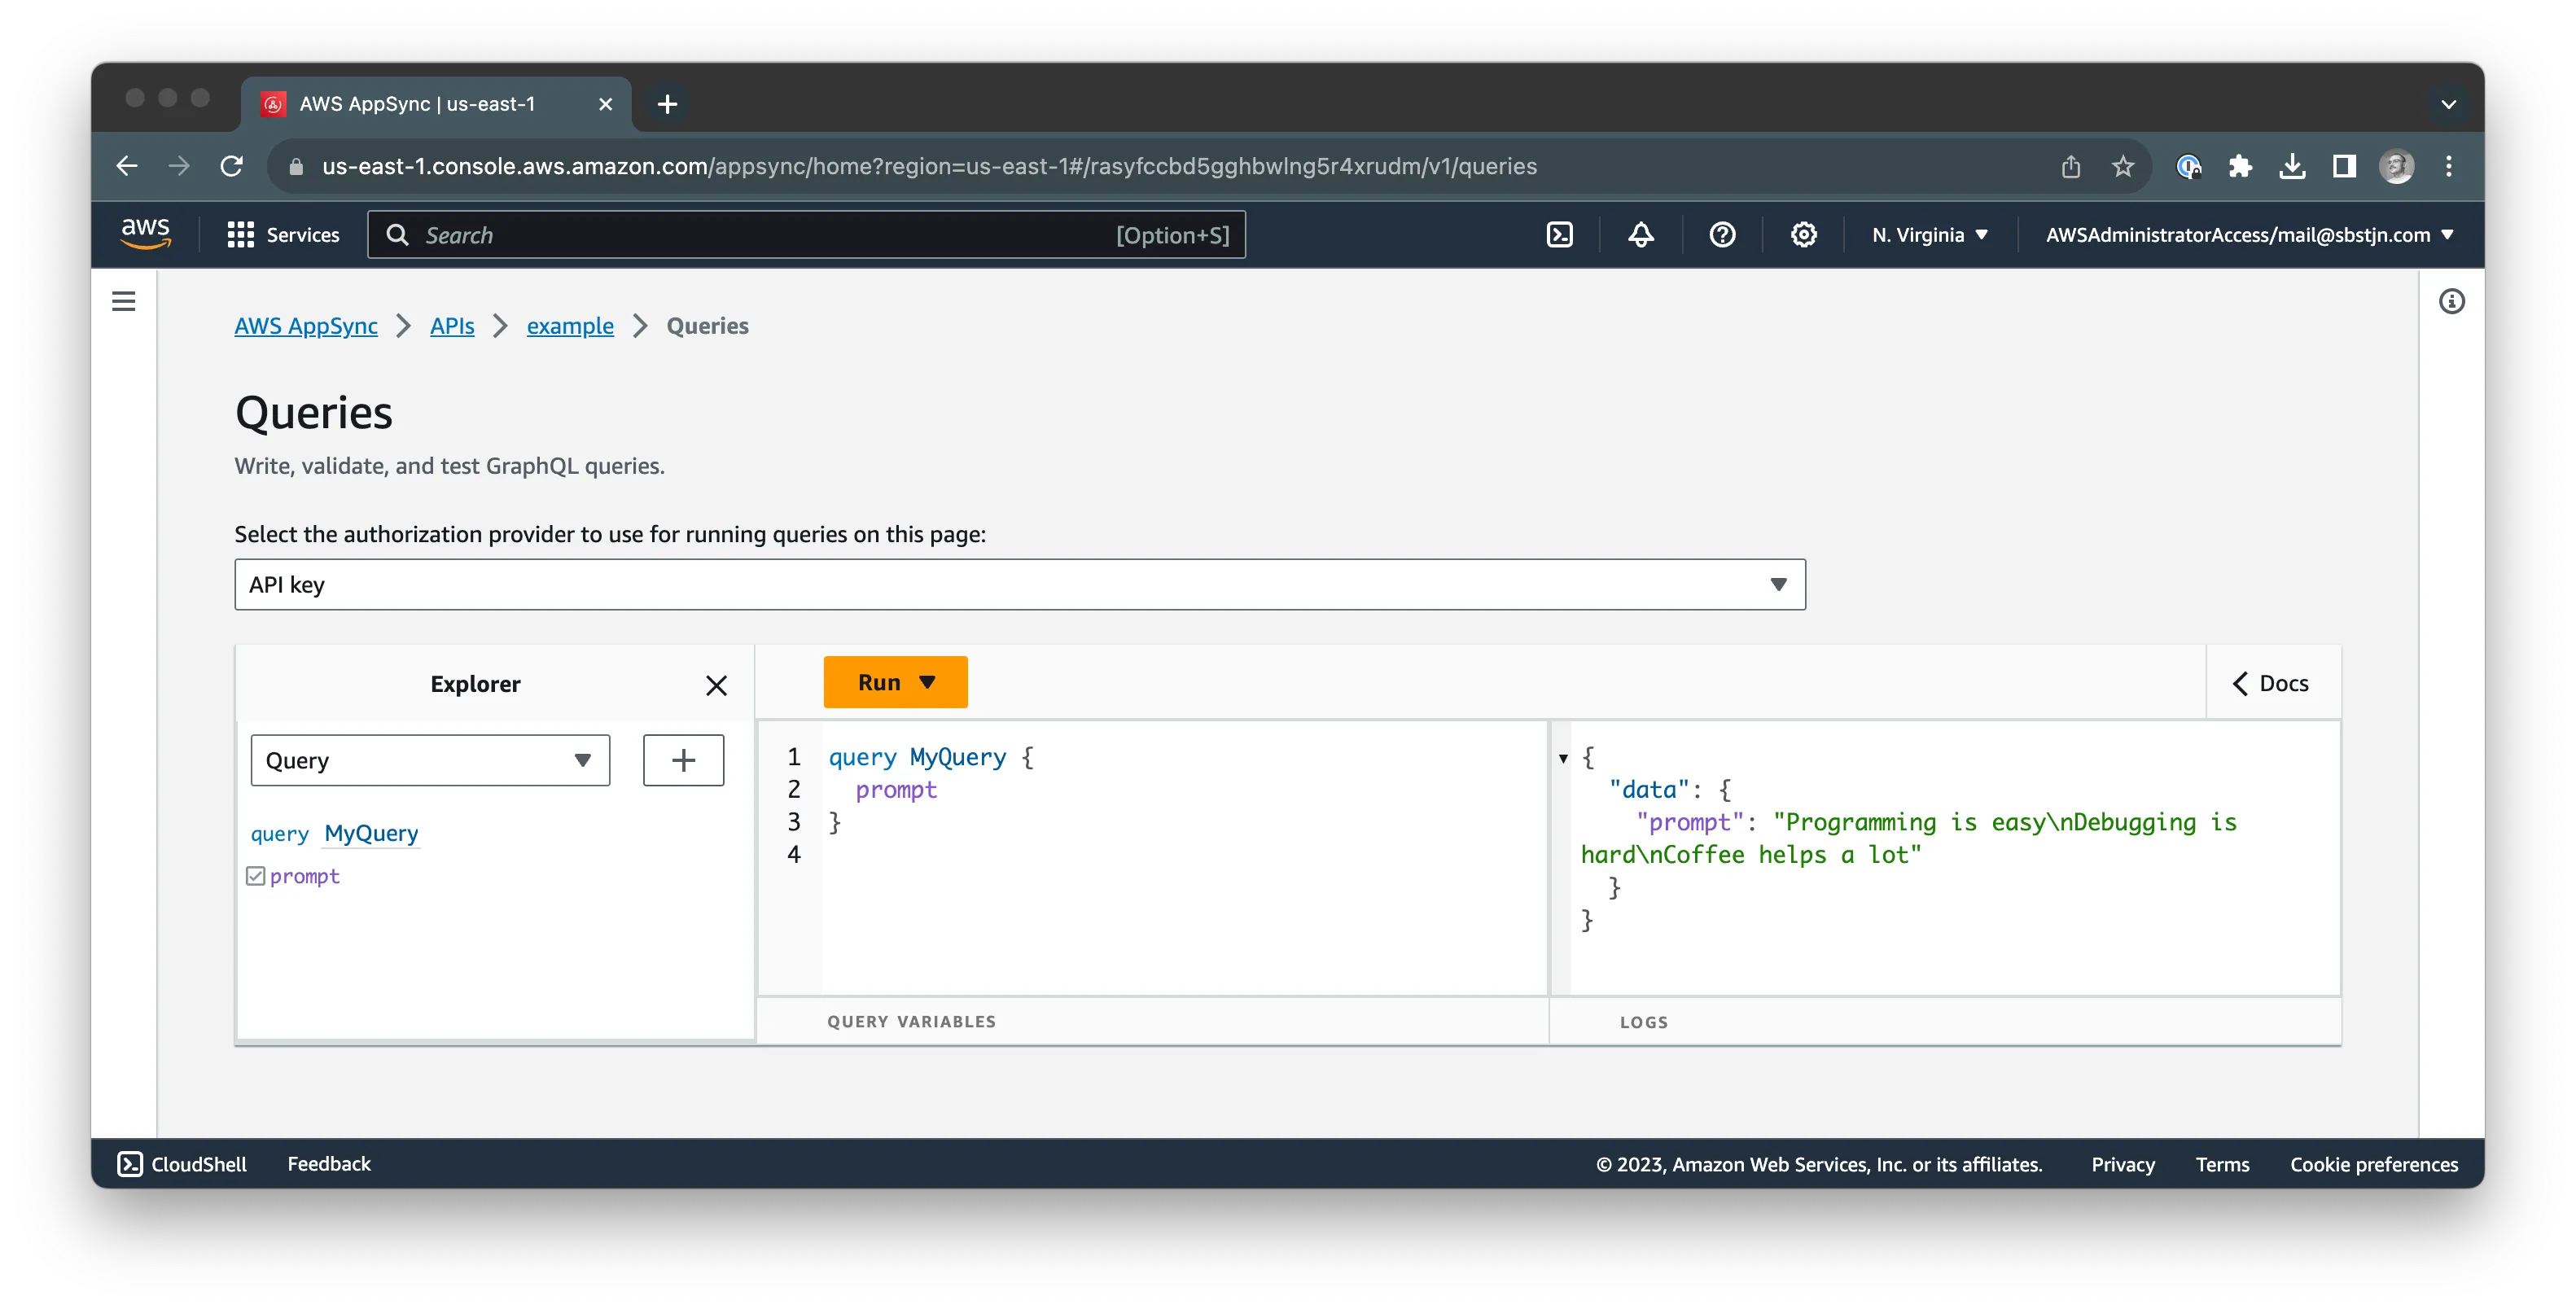Open the help question mark icon
The image size is (2576, 1309).
pyautogui.click(x=1722, y=234)
